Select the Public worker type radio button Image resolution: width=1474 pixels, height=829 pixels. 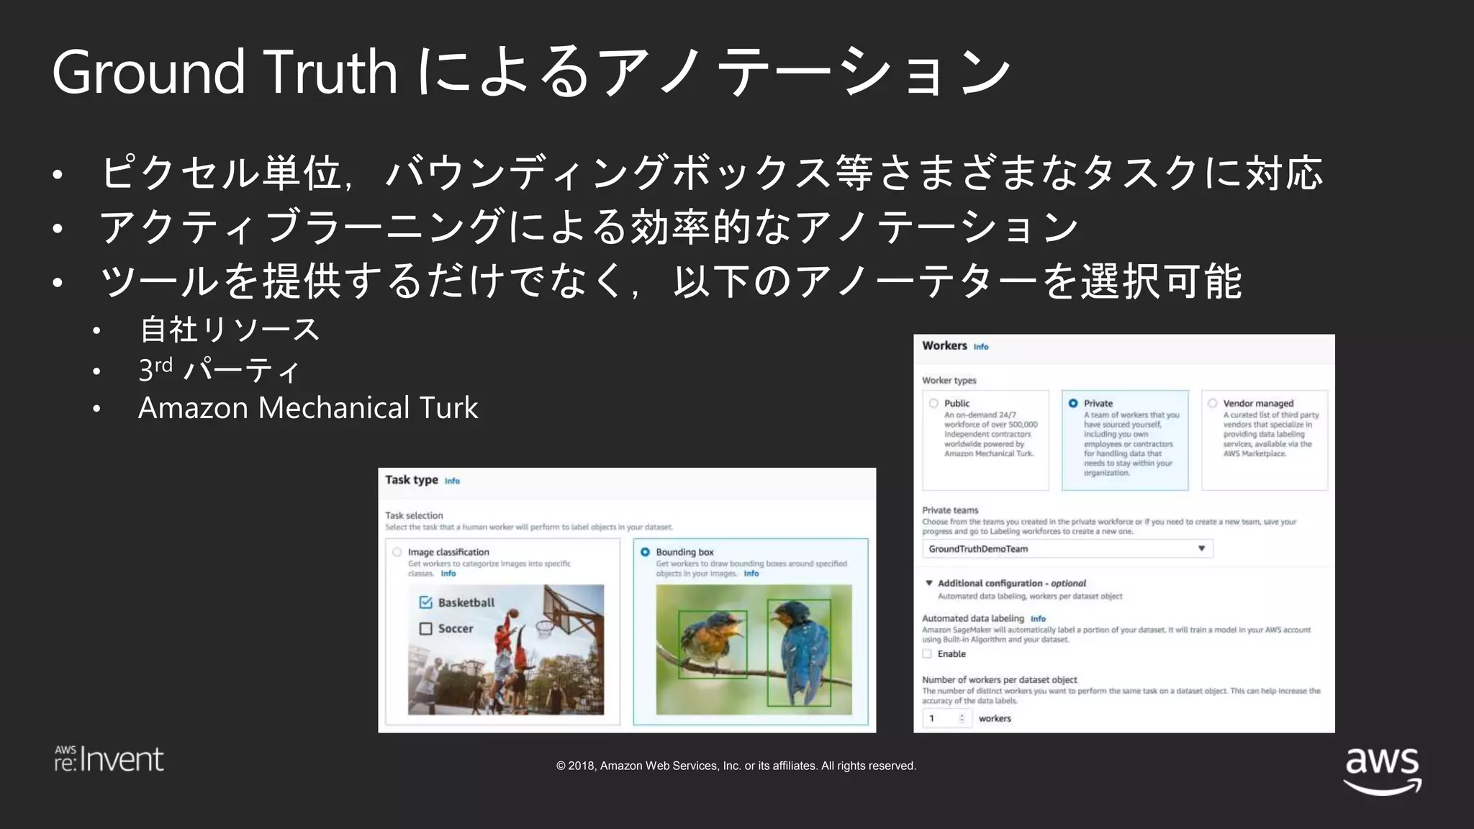pyautogui.click(x=933, y=404)
